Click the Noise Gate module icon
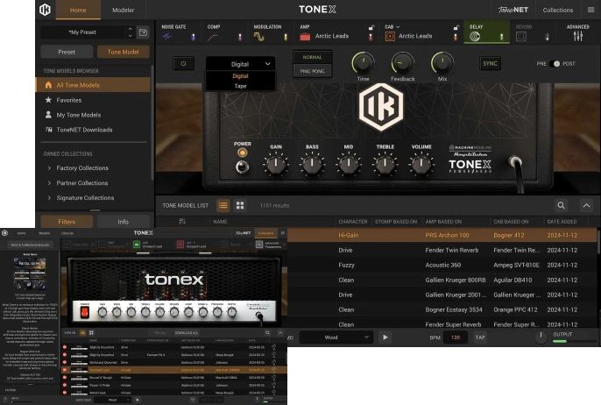 click(x=167, y=37)
